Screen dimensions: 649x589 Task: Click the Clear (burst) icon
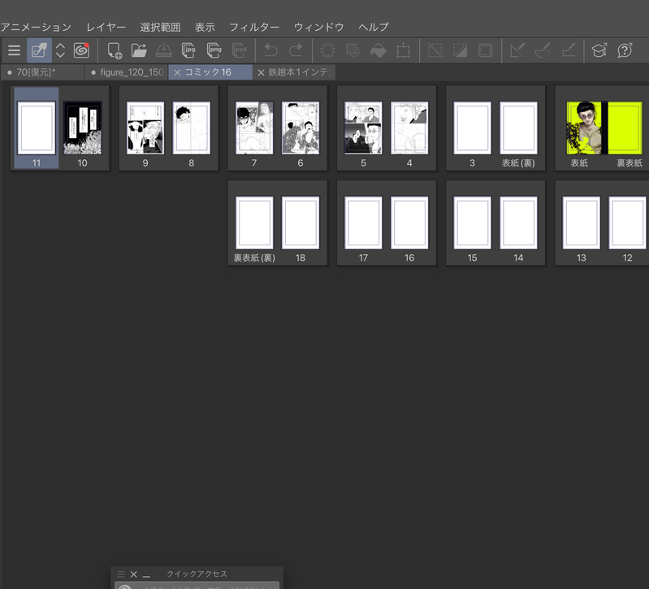pyautogui.click(x=328, y=50)
